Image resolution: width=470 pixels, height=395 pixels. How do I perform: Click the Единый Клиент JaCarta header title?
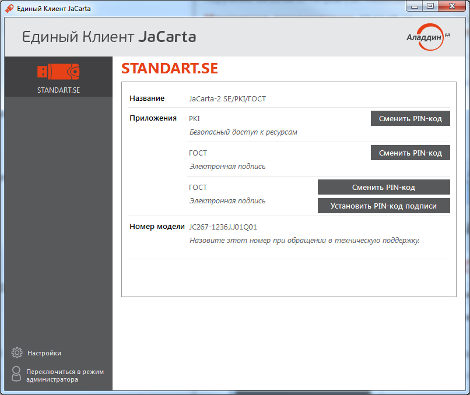point(109,37)
